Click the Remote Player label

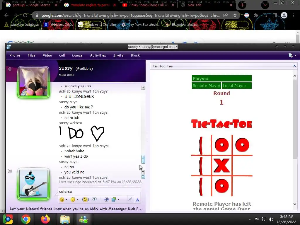pyautogui.click(x=207, y=86)
